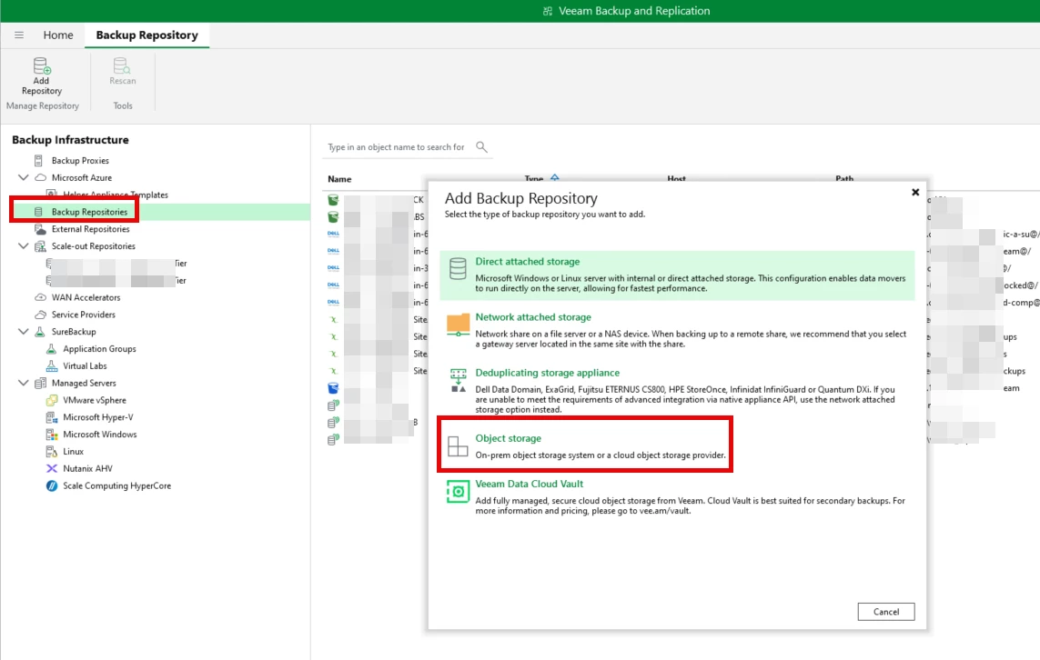Click the Name column header
The width and height of the screenshot is (1040, 660).
click(339, 179)
